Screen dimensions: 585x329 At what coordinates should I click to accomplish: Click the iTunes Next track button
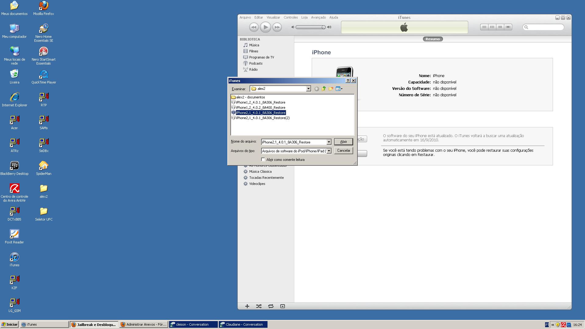[277, 27]
